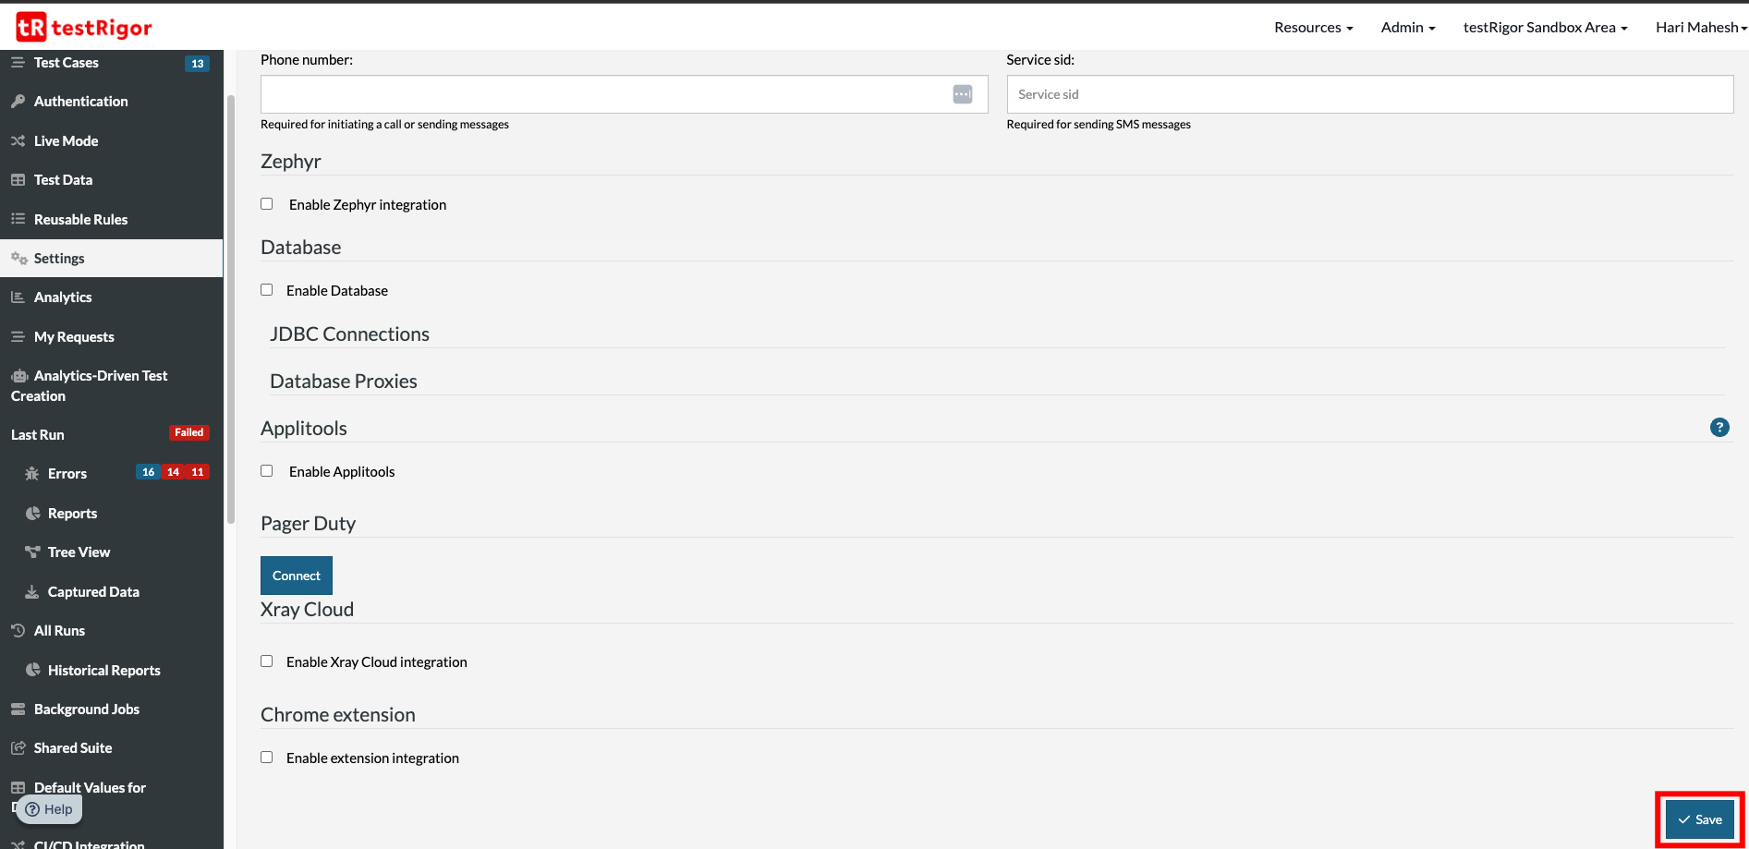Check Enable extension integration checkbox
This screenshot has height=849, width=1749.
pos(267,758)
